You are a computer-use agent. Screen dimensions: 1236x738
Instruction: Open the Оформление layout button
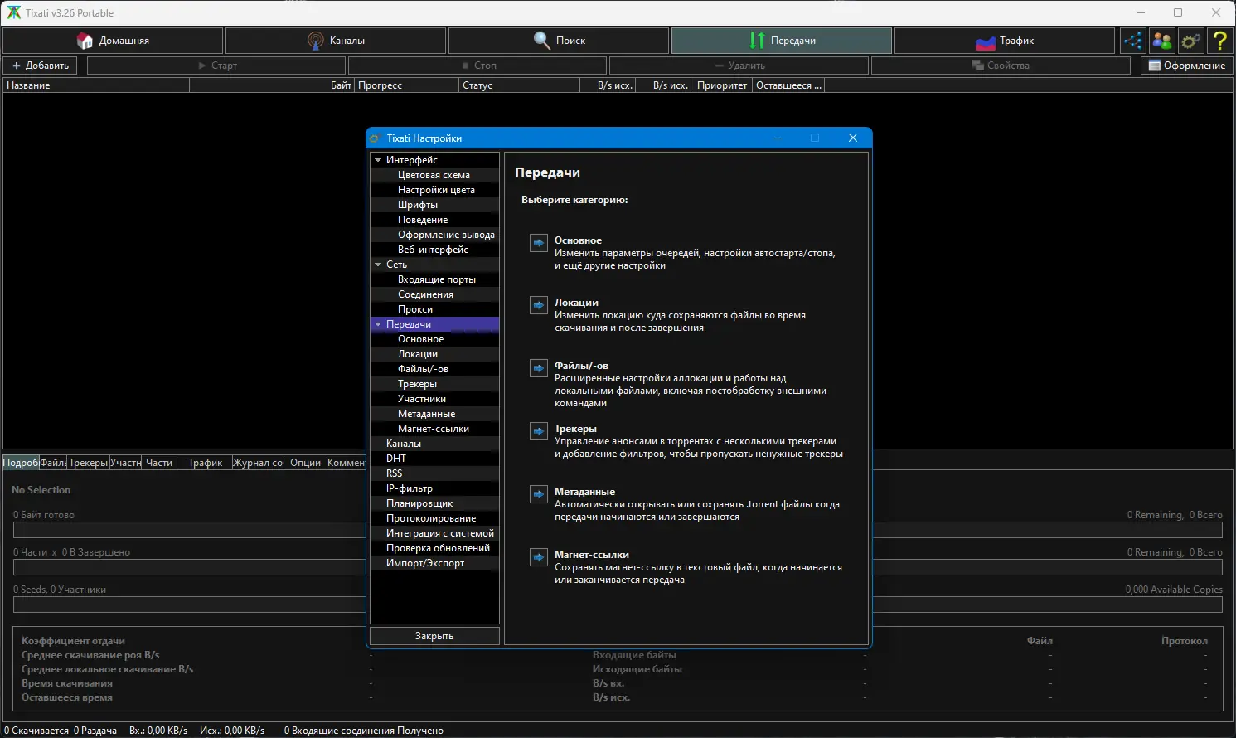(1186, 66)
